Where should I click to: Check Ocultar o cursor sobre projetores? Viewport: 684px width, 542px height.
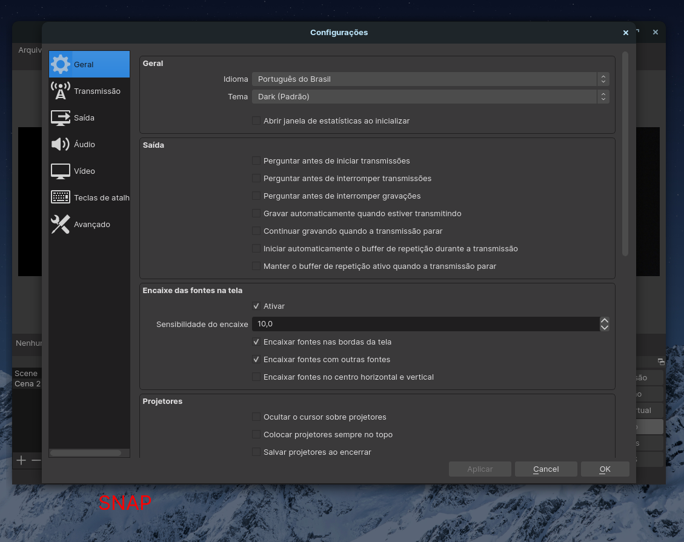[x=256, y=417]
